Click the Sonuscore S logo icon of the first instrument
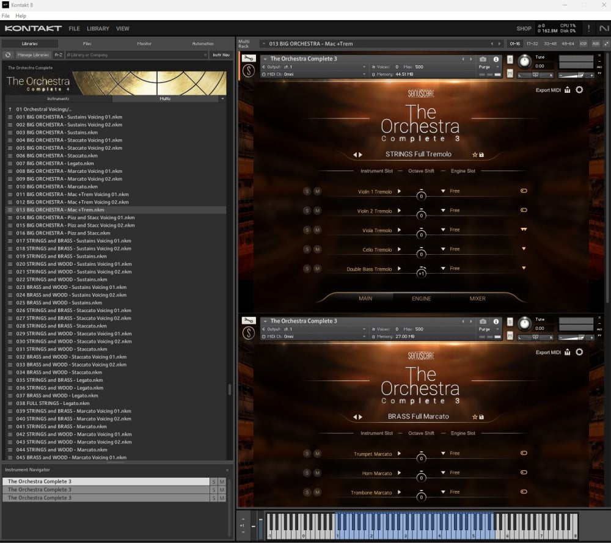The width and height of the screenshot is (611, 543). pyautogui.click(x=249, y=70)
